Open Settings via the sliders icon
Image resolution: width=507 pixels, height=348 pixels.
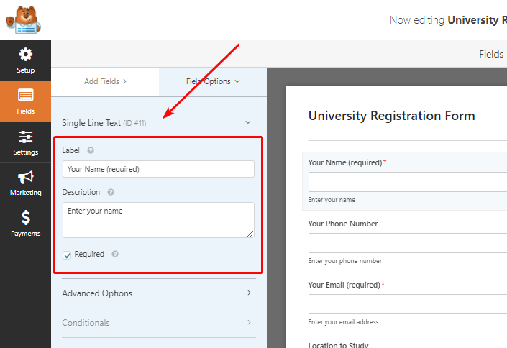[x=25, y=137]
